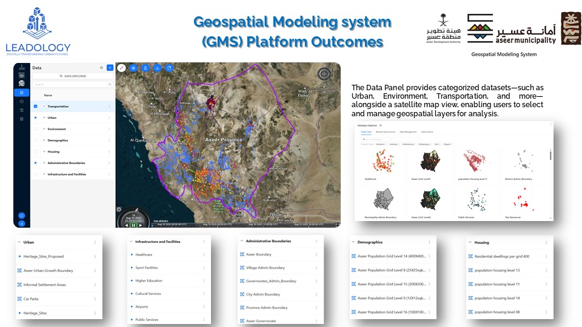The width and height of the screenshot is (582, 327).
Task: Uncheck the Transportation category checkbox
Action: (x=36, y=107)
